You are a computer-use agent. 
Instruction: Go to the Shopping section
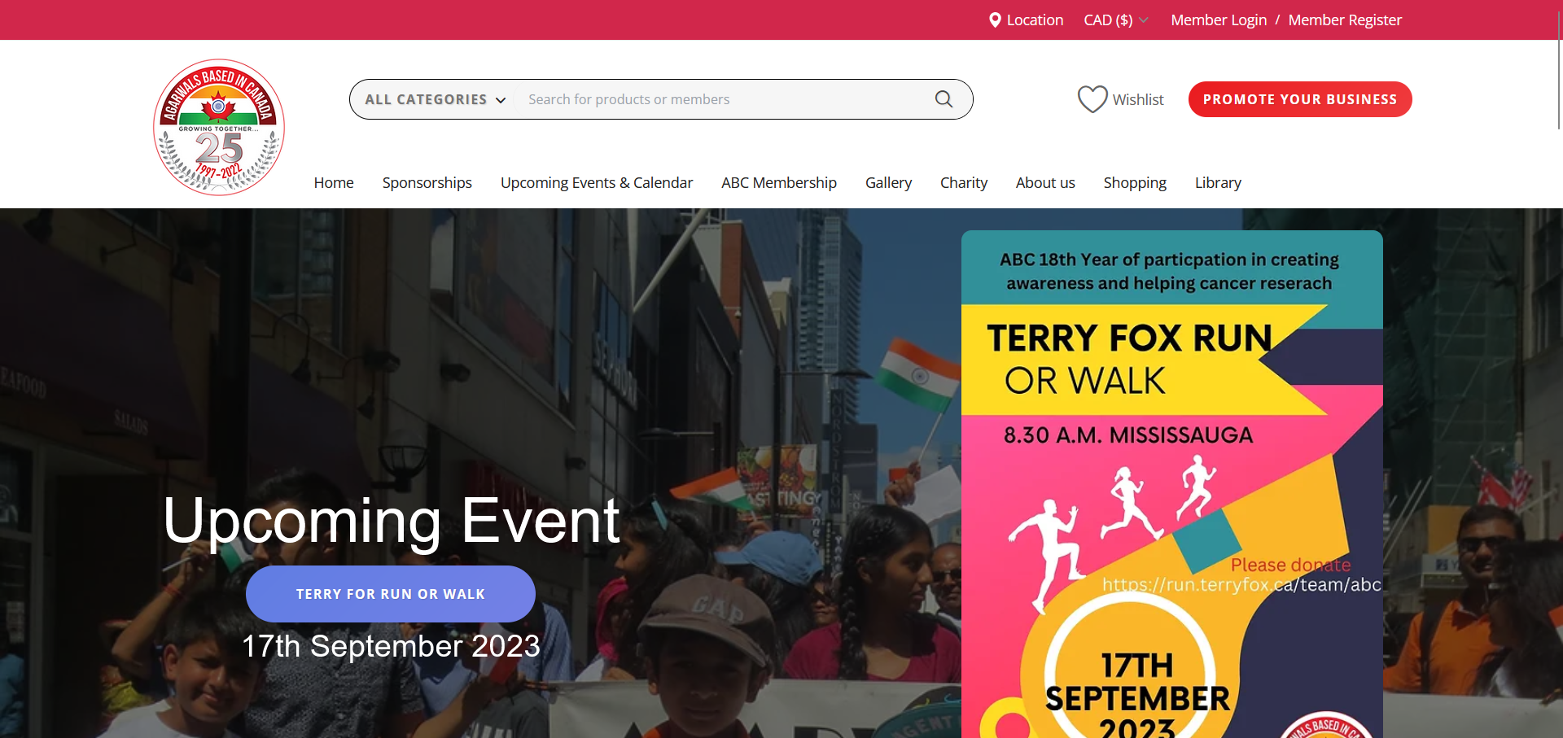1135,183
